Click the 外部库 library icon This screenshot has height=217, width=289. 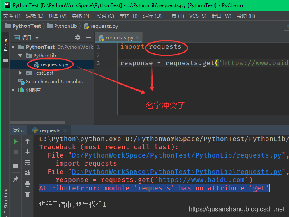[x=21, y=90]
